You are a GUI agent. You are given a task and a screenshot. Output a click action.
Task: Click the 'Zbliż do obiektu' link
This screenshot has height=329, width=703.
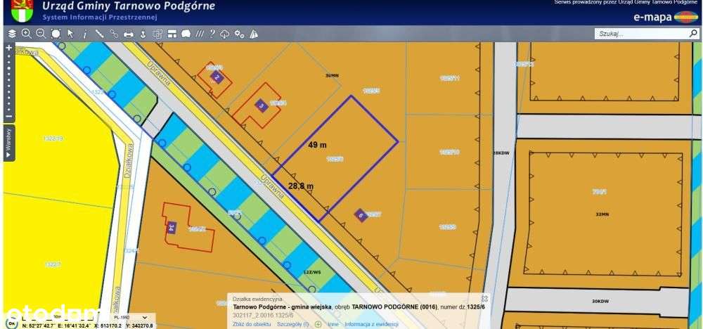pos(252,324)
